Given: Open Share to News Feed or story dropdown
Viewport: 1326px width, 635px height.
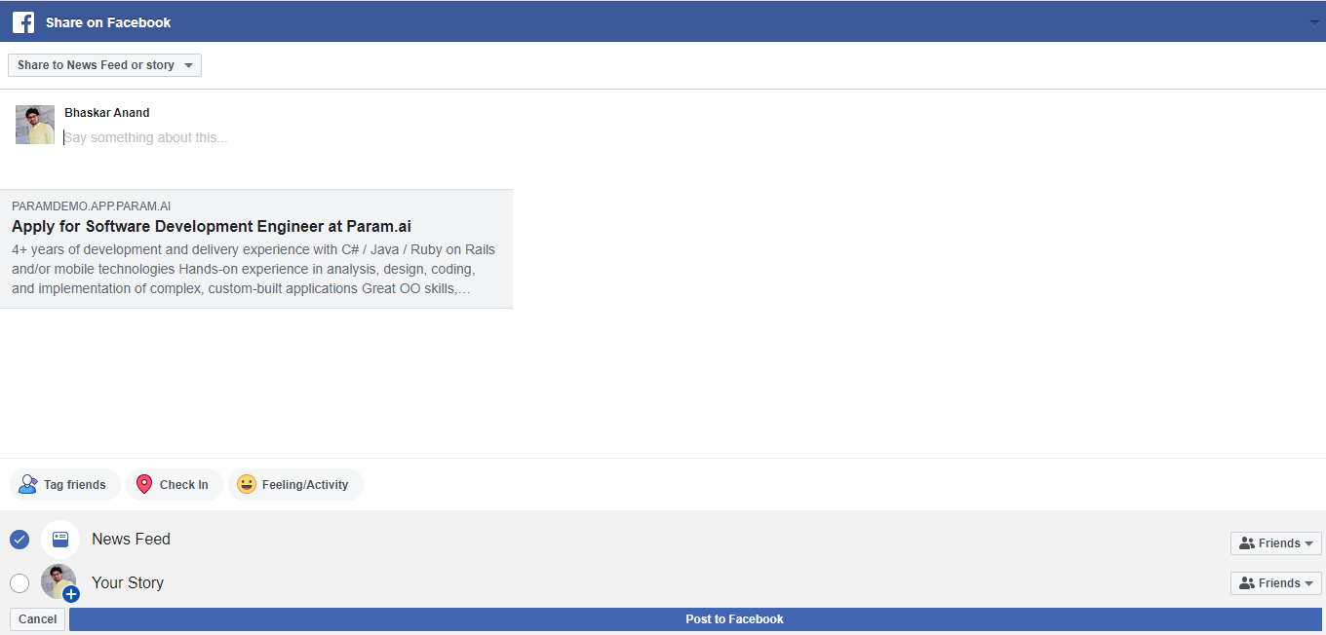Looking at the screenshot, I should [x=104, y=65].
